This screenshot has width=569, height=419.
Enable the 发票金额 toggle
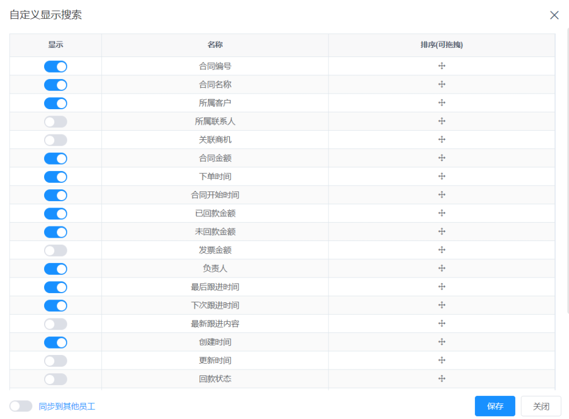[55, 250]
